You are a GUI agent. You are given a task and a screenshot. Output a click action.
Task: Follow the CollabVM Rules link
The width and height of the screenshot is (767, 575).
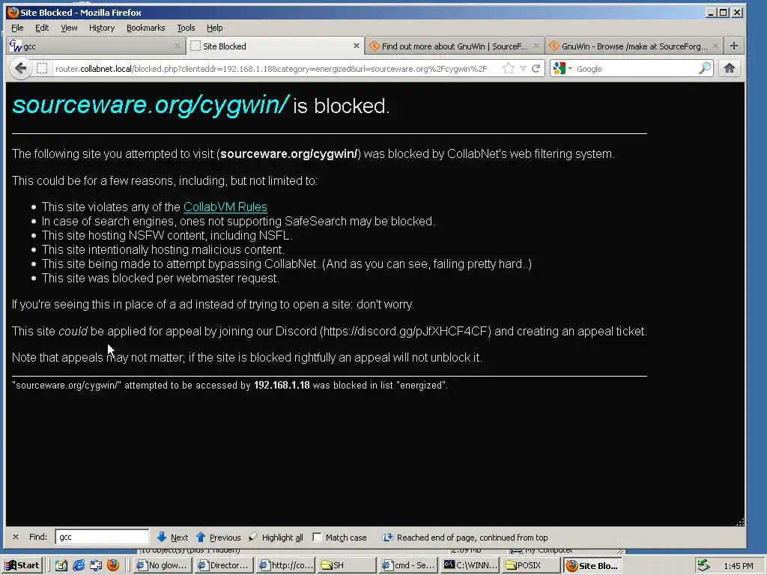point(225,207)
